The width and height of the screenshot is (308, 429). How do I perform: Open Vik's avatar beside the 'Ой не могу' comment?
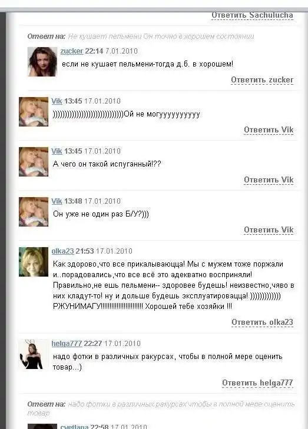[x=34, y=112]
